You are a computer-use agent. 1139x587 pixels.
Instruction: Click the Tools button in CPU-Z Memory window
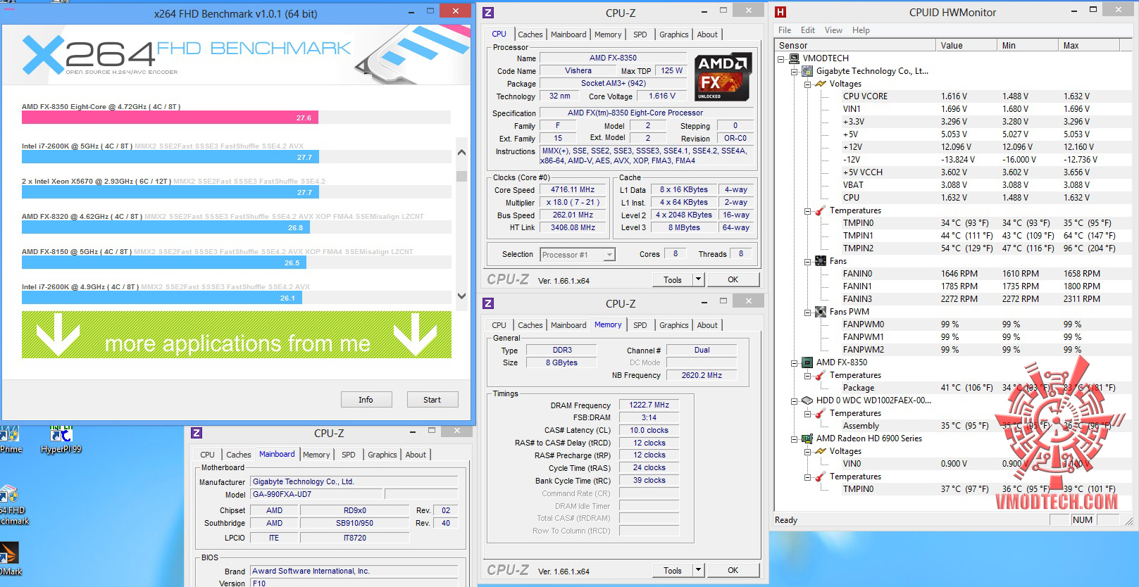coord(673,570)
